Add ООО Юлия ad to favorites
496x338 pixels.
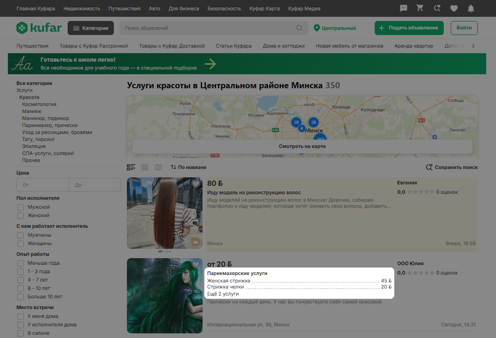click(196, 264)
